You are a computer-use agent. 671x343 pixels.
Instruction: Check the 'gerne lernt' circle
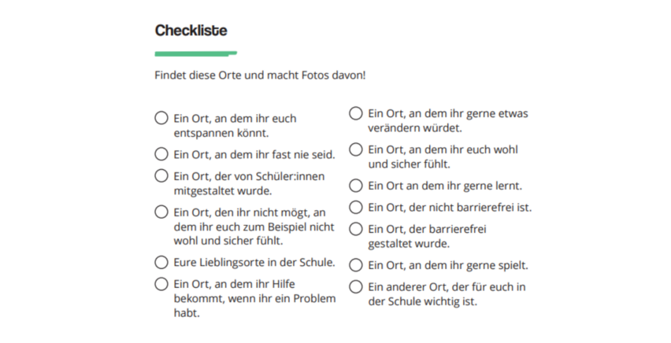(x=356, y=186)
